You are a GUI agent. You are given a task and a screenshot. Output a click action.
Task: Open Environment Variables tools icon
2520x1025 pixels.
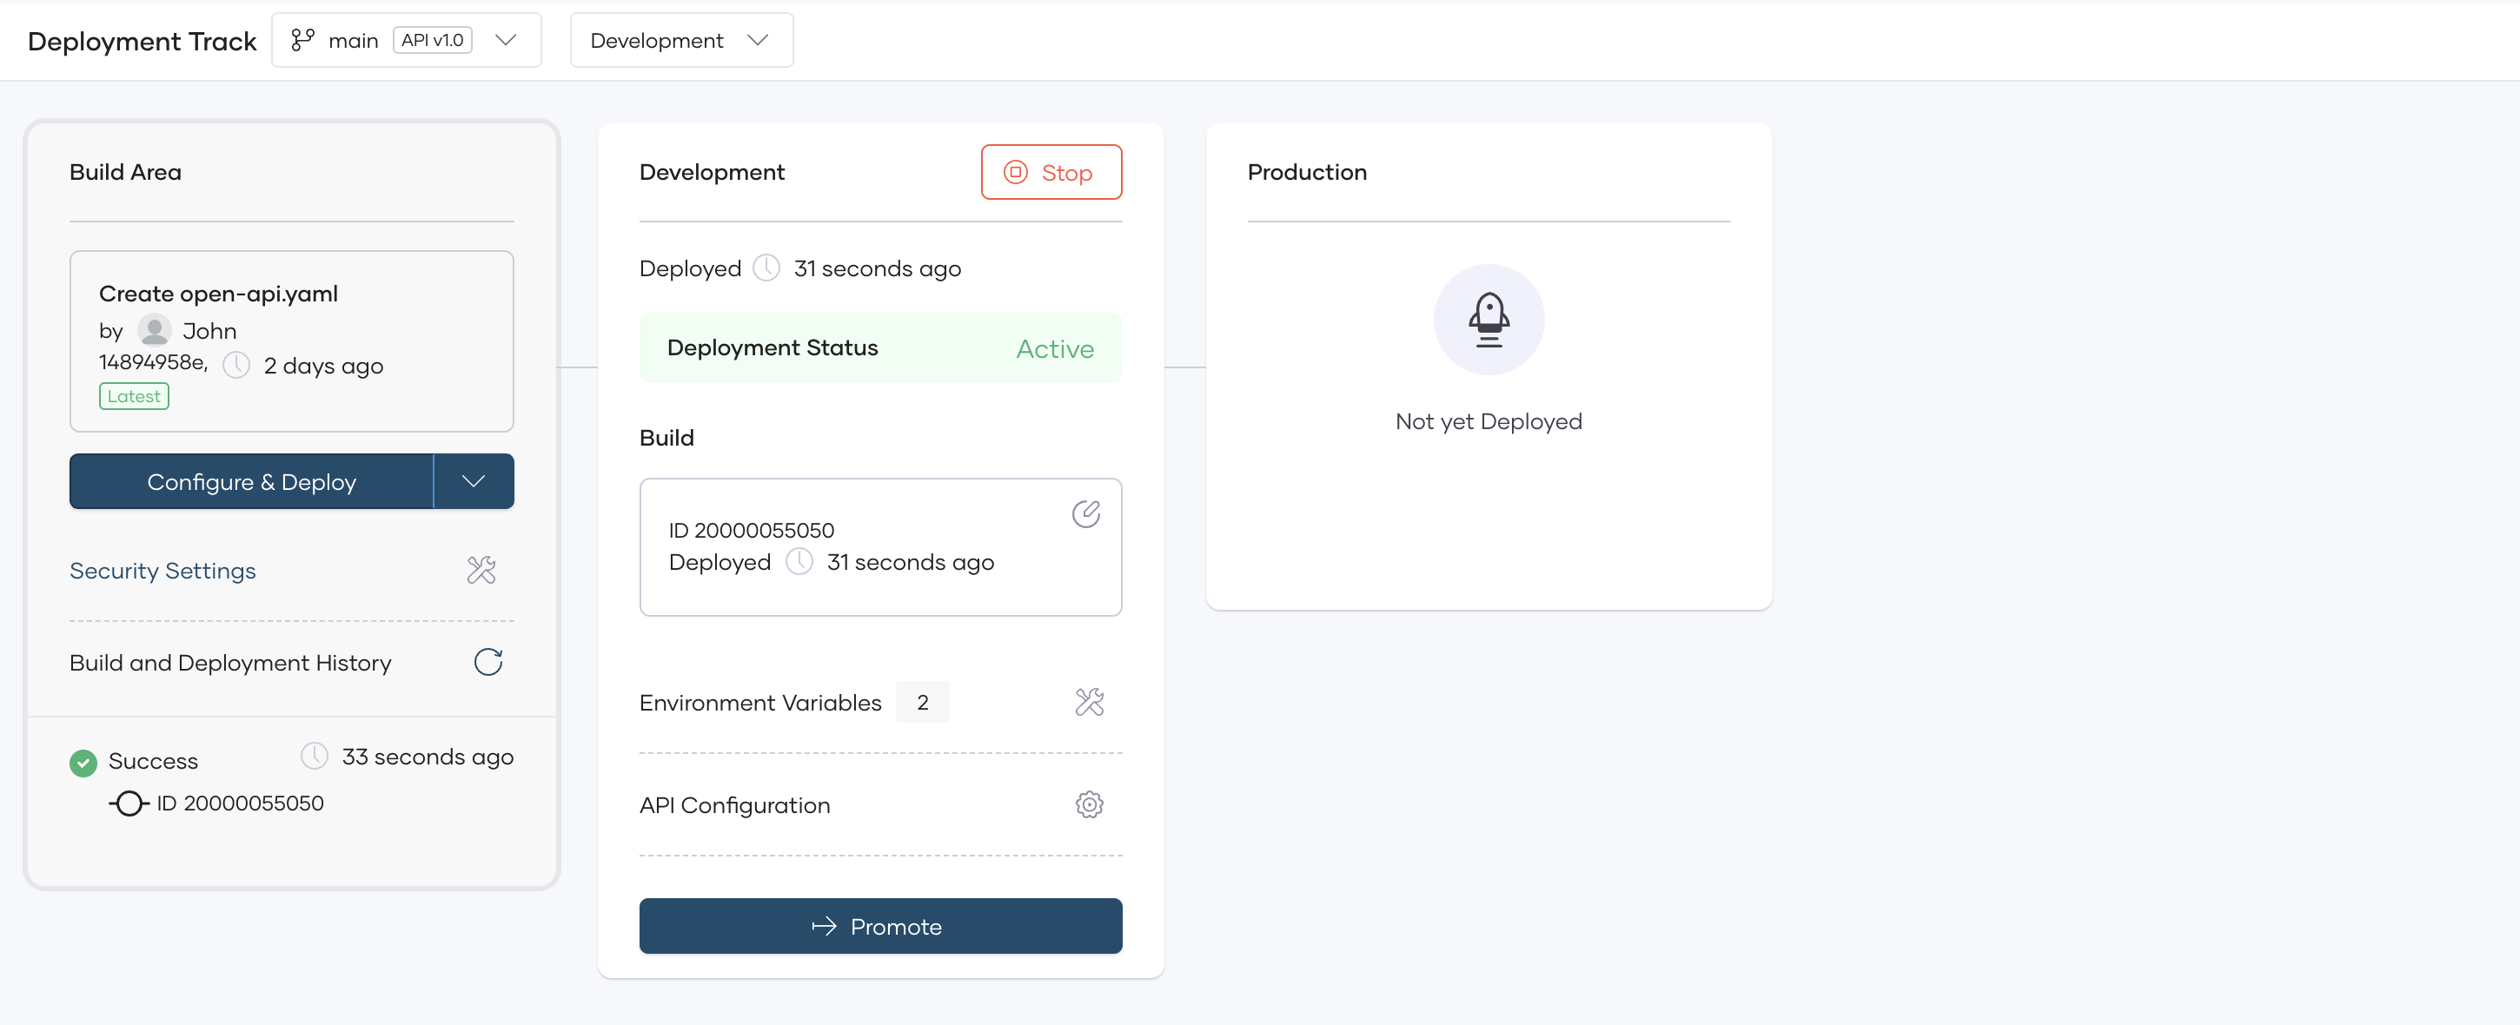tap(1089, 702)
